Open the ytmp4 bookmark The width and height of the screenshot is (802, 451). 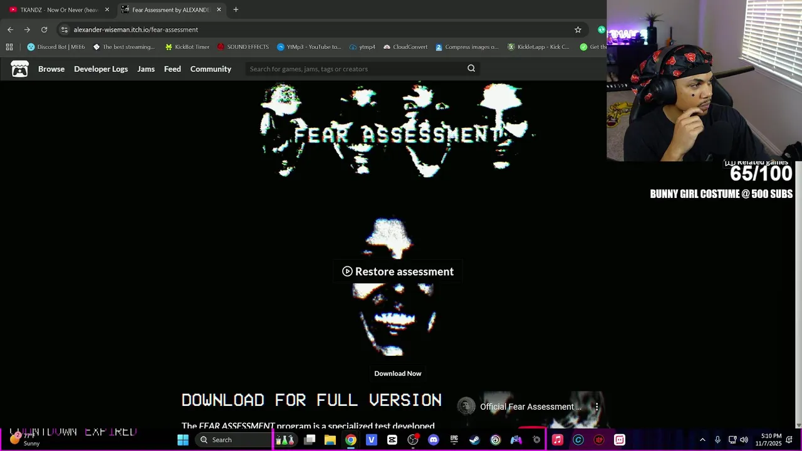[x=362, y=47]
